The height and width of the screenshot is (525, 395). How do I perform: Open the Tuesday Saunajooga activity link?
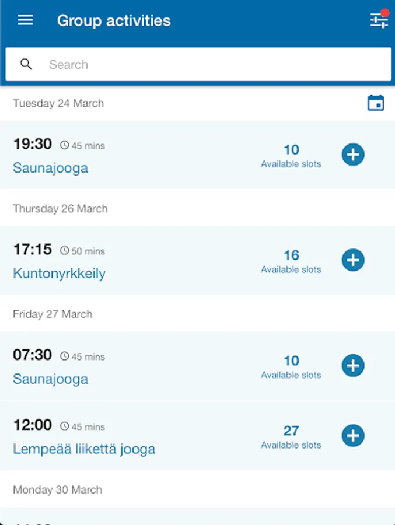pyautogui.click(x=50, y=168)
